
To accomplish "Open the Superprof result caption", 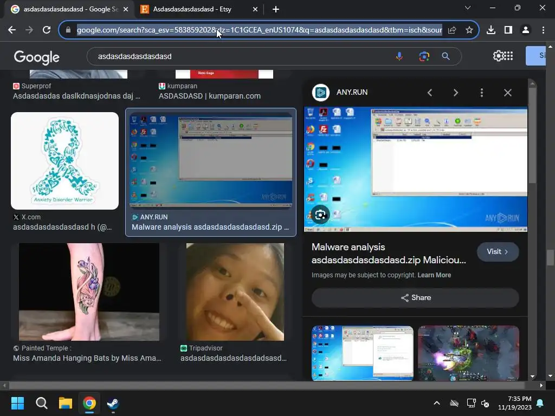I will (x=76, y=91).
